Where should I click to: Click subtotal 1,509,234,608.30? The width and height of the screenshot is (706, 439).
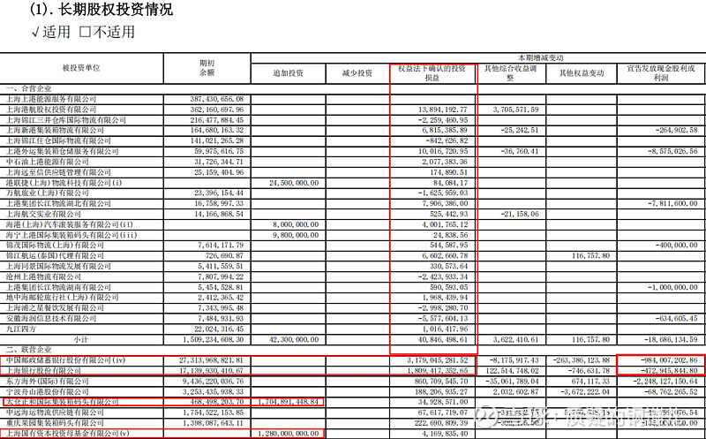point(214,339)
